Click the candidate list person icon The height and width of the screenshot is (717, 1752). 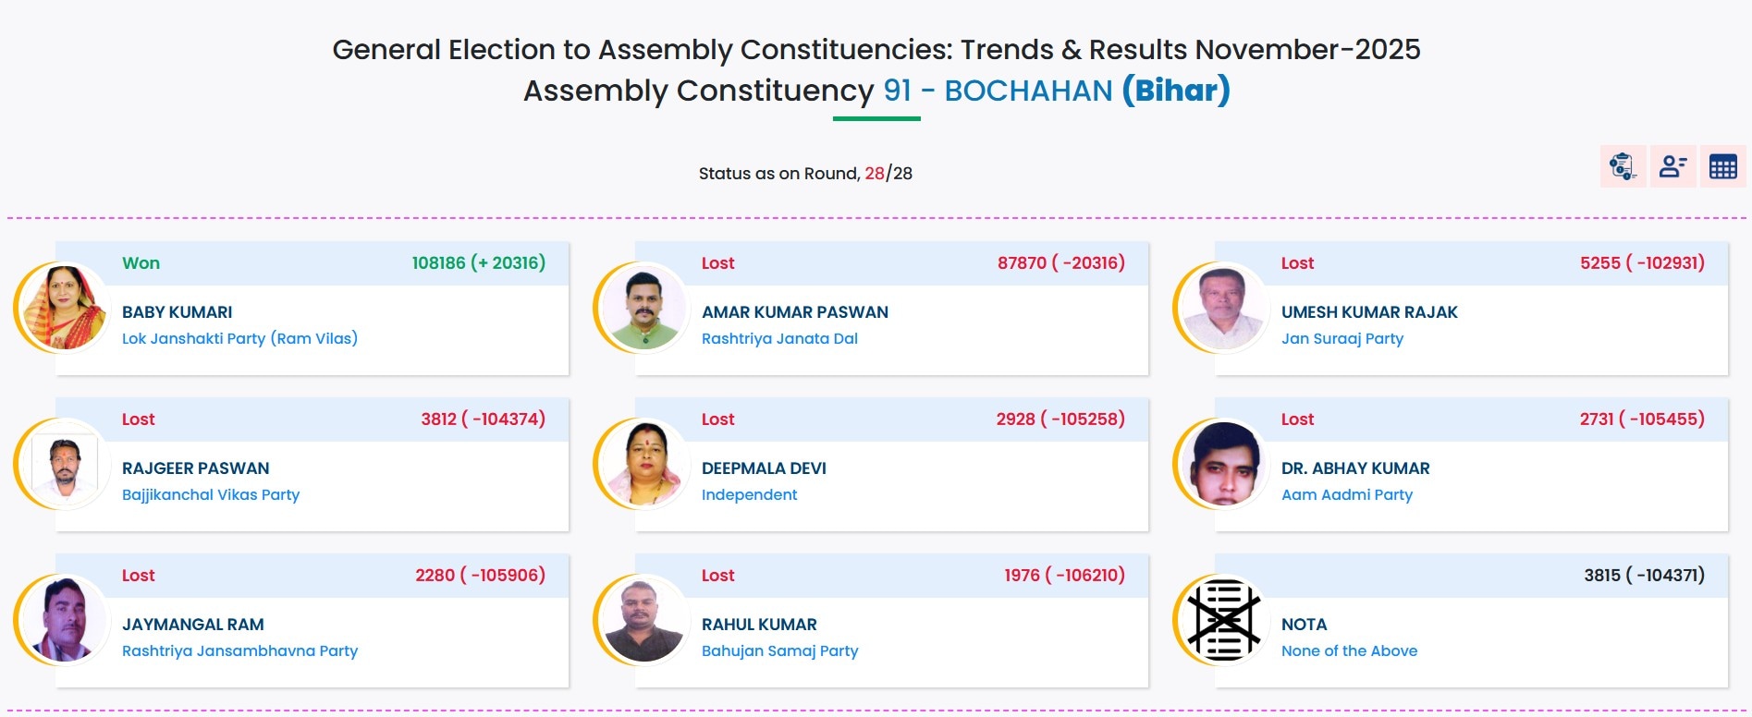coord(1672,166)
